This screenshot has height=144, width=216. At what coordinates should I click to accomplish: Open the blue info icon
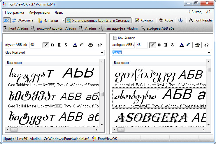tap(181, 20)
